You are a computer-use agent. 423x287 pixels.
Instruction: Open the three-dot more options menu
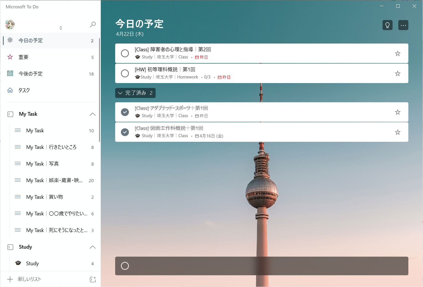(x=403, y=25)
